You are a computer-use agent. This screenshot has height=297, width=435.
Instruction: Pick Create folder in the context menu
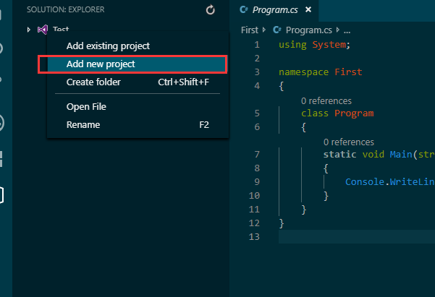[93, 82]
